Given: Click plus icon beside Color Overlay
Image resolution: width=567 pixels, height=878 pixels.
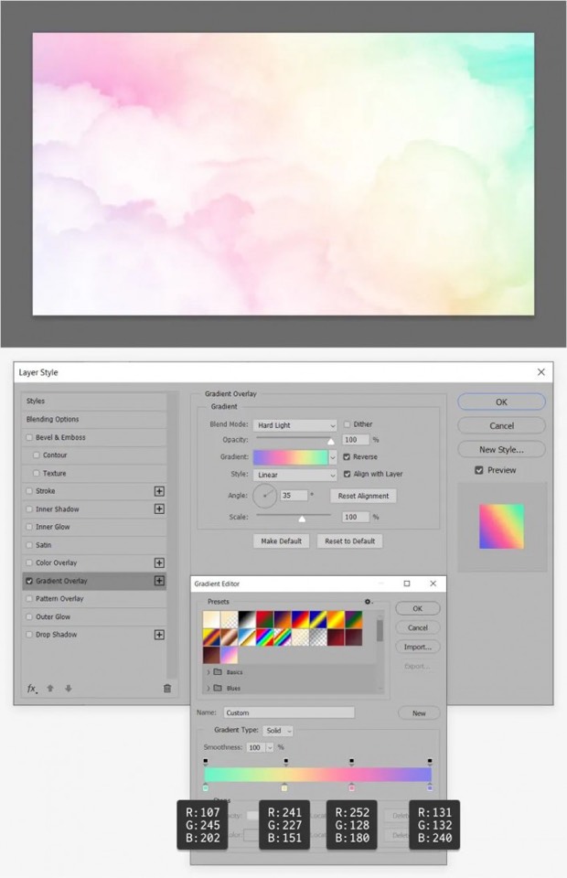Looking at the screenshot, I should pyautogui.click(x=159, y=563).
